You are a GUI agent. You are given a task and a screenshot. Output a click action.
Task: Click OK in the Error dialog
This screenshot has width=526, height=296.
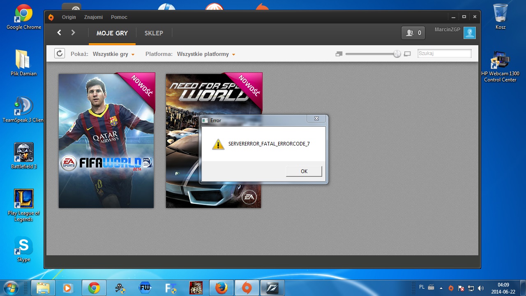pos(304,171)
